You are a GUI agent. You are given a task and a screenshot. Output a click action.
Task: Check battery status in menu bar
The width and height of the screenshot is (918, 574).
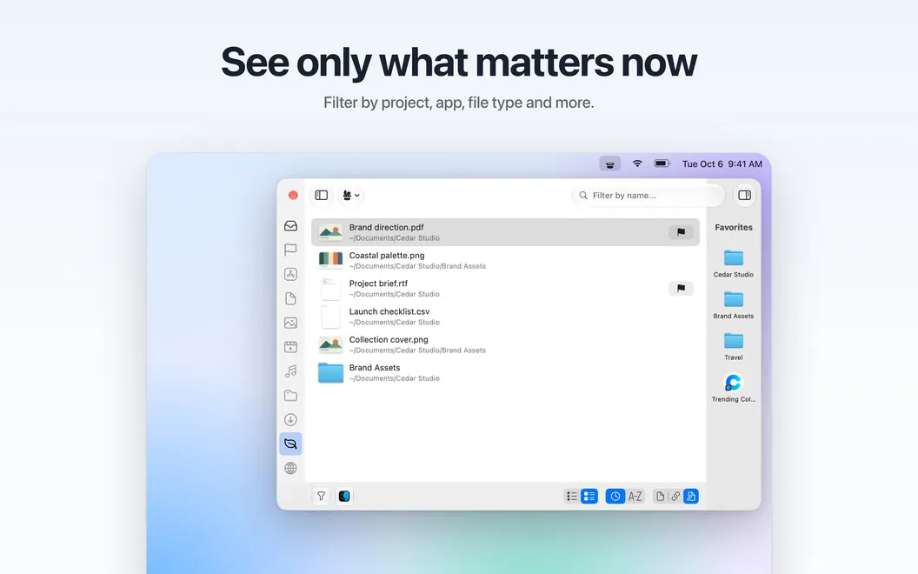[x=662, y=164]
